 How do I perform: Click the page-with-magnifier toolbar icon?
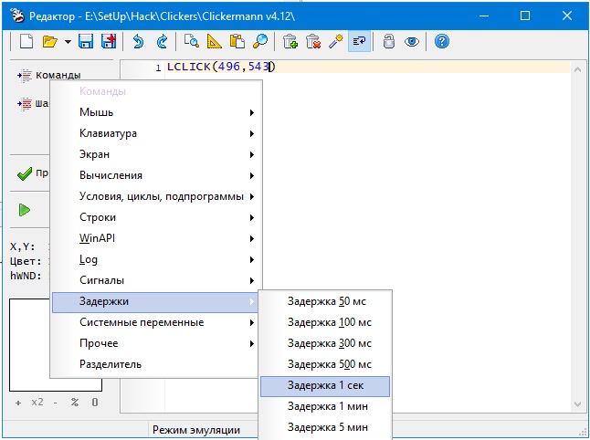pyautogui.click(x=192, y=41)
